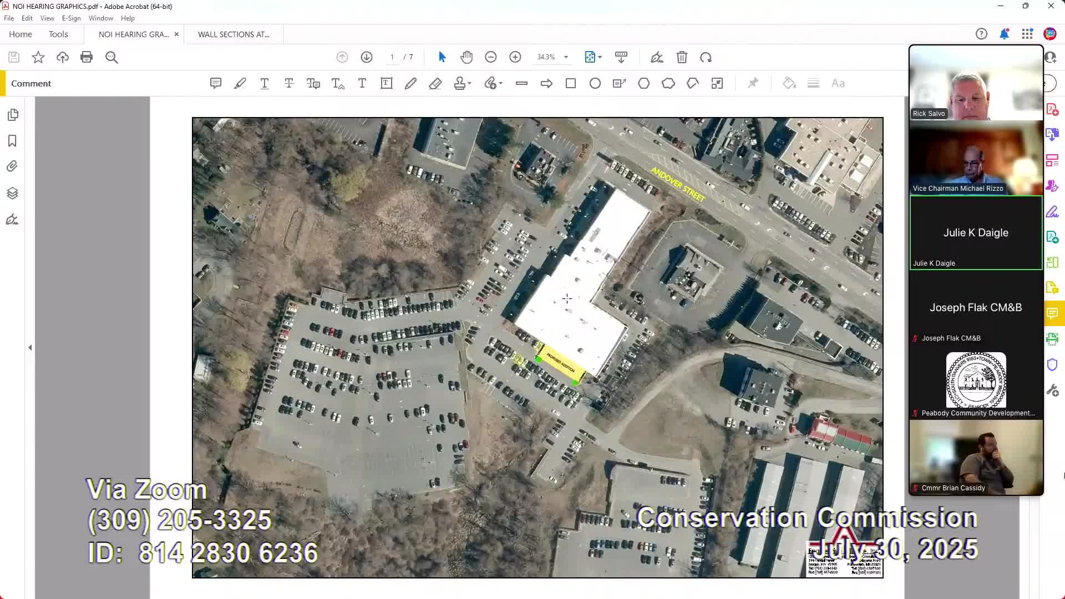1065x599 pixels.
Task: Open the Page Thumbnails panel
Action: (13, 115)
